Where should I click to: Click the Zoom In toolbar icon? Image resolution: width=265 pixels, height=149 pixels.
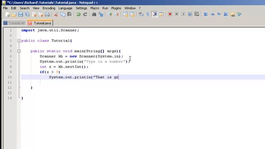(x=110, y=14)
